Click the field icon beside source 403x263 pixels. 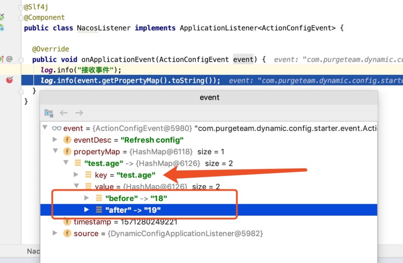pyautogui.click(x=67, y=233)
